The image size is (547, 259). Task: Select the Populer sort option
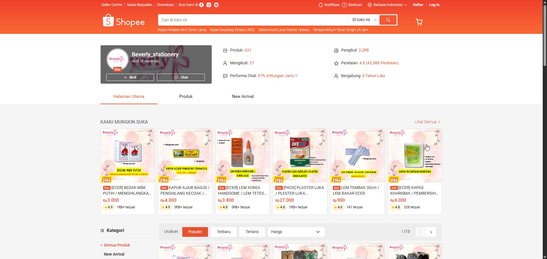[x=195, y=232]
